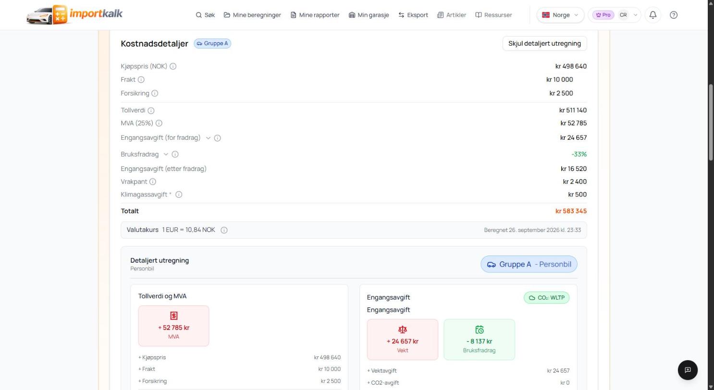Screen dimensions: 714x390
Task: Click the Vrakpant value kr 2 400
Action: pyautogui.click(x=575, y=182)
